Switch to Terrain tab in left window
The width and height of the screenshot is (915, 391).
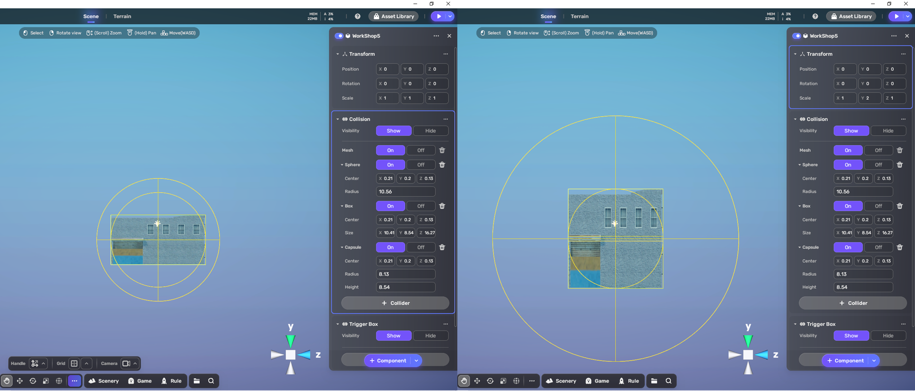pyautogui.click(x=122, y=16)
